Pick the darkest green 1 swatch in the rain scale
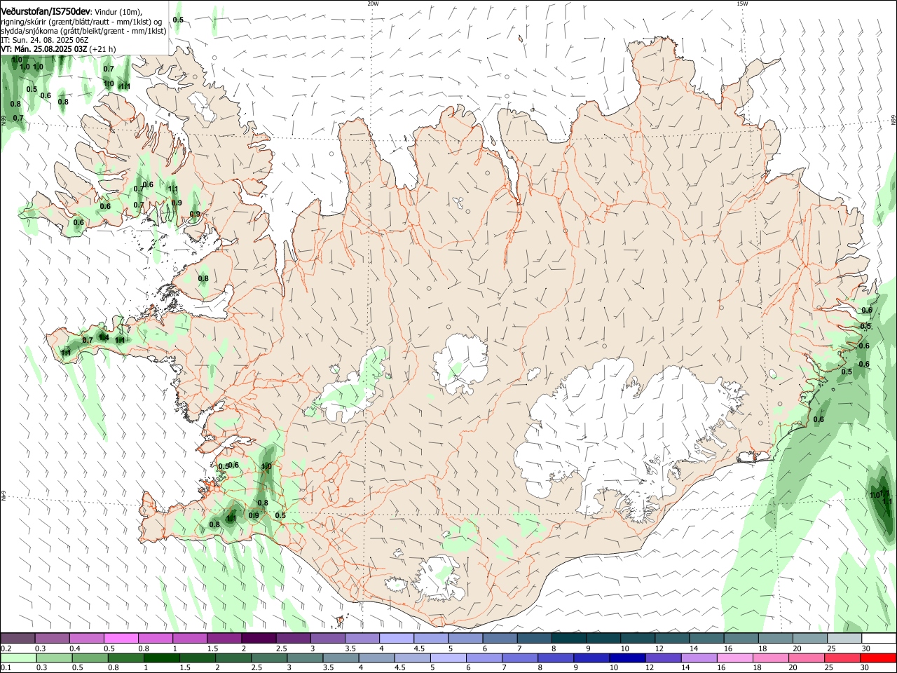 pos(161,658)
